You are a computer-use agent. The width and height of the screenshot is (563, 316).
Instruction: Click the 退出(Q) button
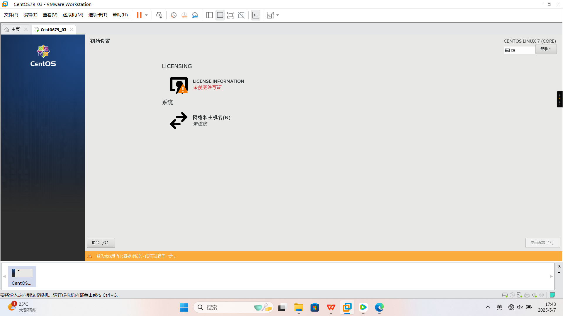pyautogui.click(x=101, y=243)
